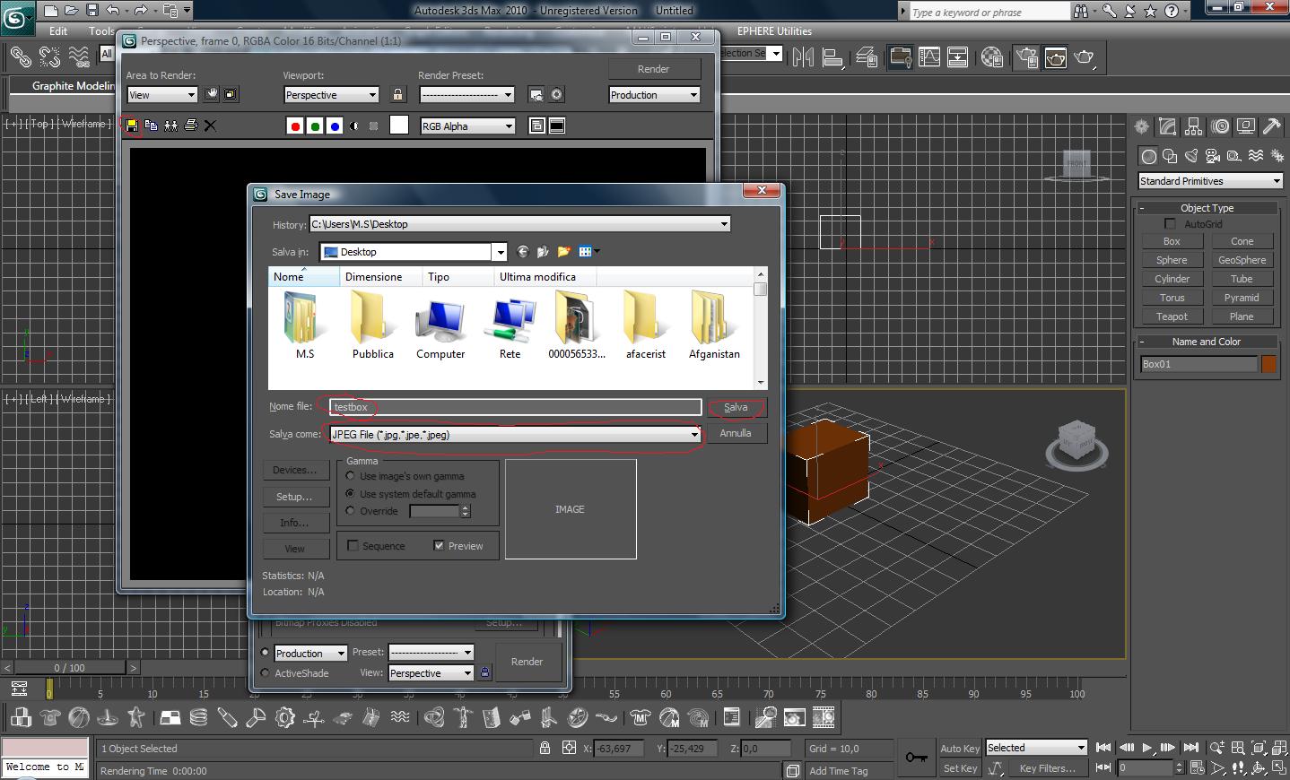Viewport: 1290px width, 780px height.
Task: Click the Mirror tool icon
Action: pyautogui.click(x=803, y=57)
